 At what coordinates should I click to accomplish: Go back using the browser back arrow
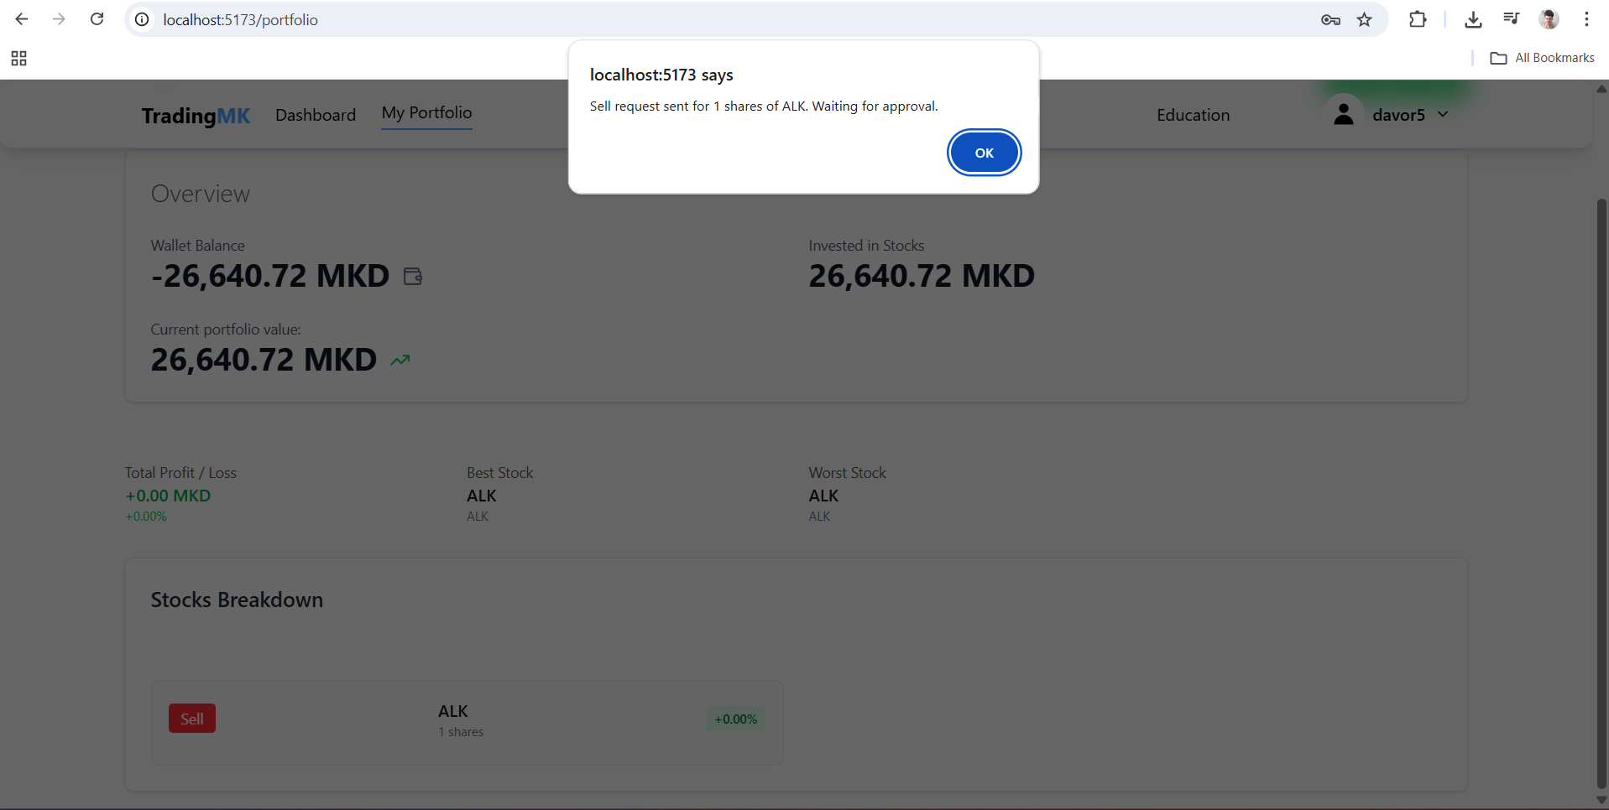pyautogui.click(x=22, y=19)
